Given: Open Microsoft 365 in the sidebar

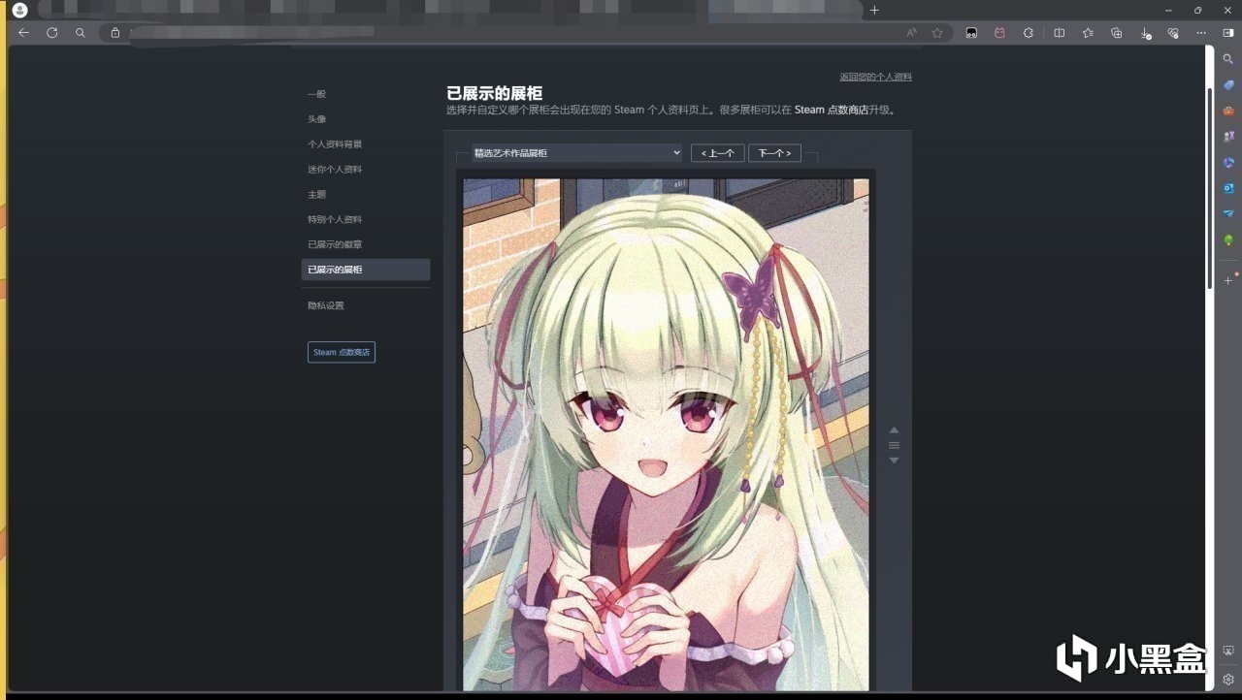Looking at the screenshot, I should click(x=1228, y=163).
